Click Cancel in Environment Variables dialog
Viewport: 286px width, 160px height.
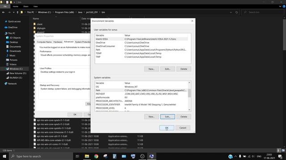click(183, 128)
